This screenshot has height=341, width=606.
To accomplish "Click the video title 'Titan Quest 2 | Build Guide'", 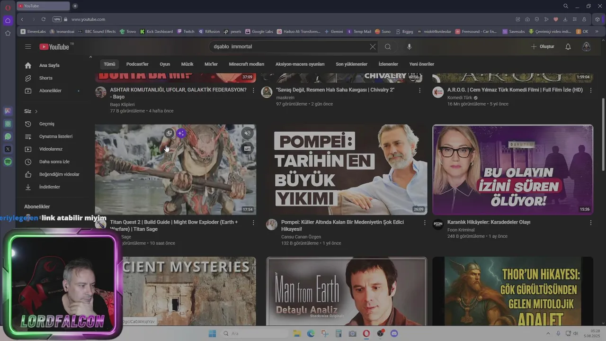I will click(174, 225).
